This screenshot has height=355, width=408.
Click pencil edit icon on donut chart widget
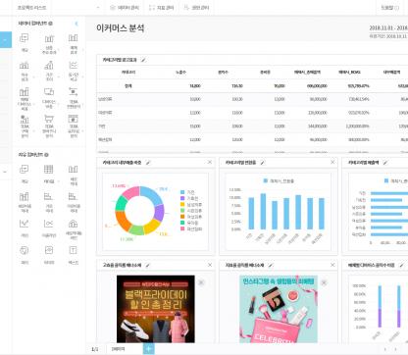[x=148, y=163]
